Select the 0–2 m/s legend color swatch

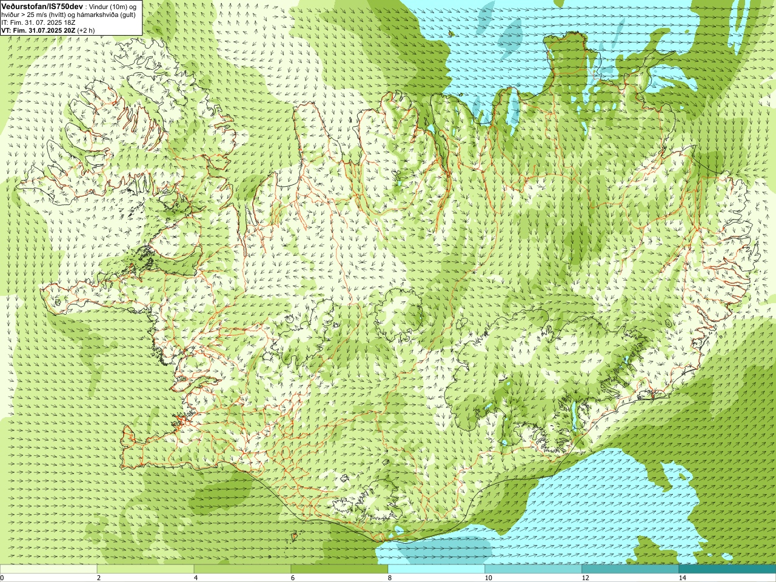coord(48,569)
